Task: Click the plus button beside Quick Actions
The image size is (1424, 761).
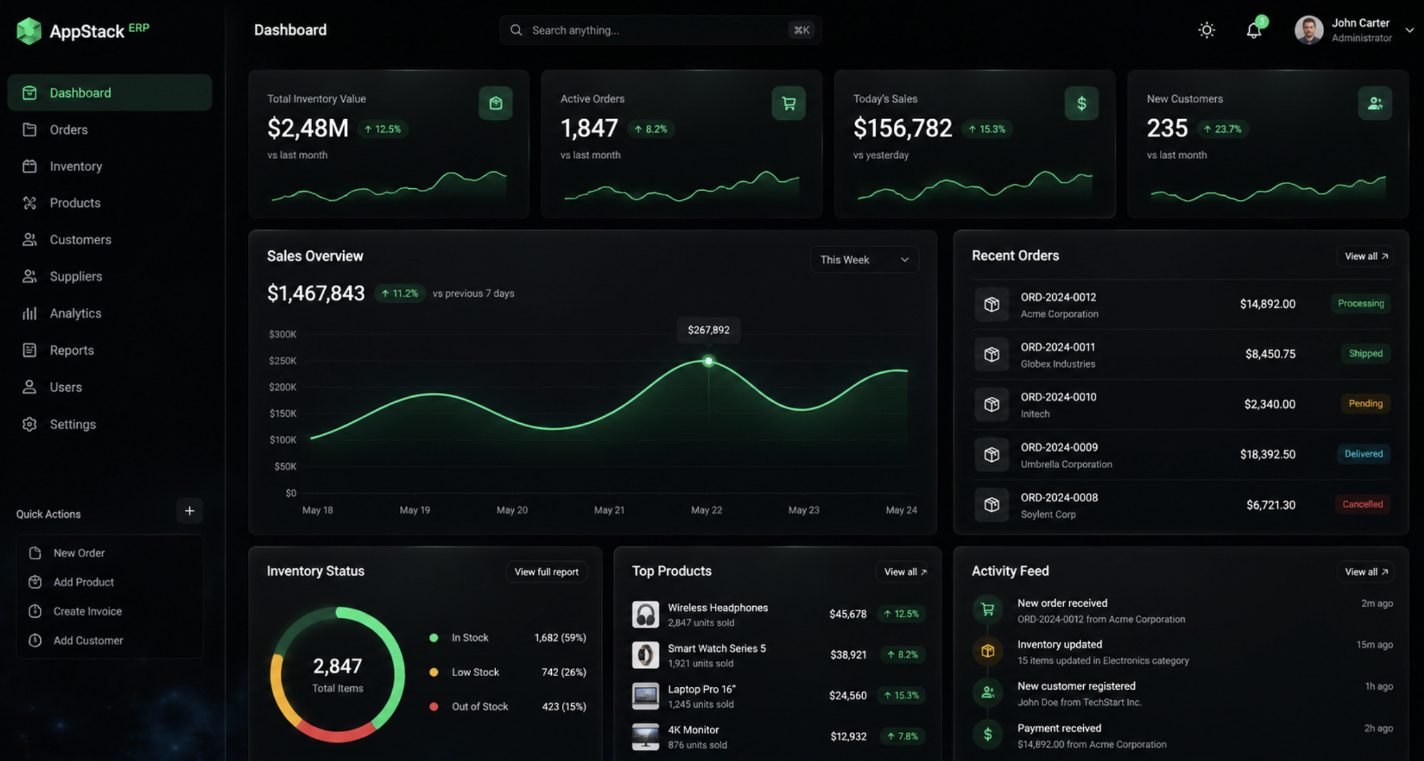Action: coord(189,511)
